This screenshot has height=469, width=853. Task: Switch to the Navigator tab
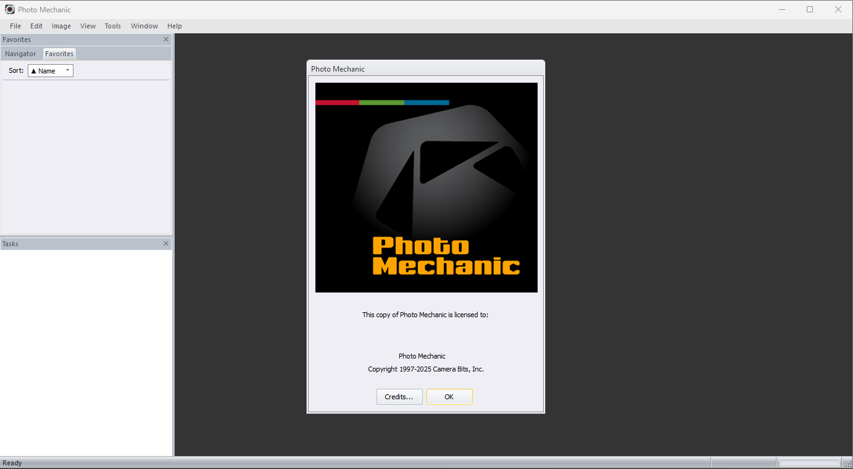point(20,54)
